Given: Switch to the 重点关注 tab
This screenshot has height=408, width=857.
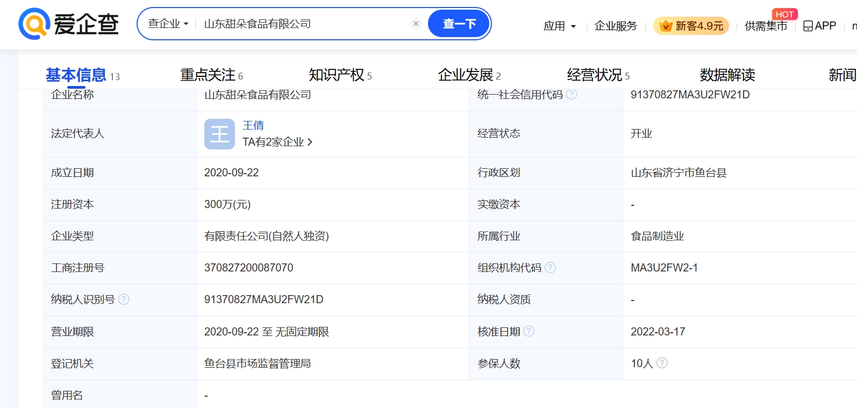Looking at the screenshot, I should 212,75.
